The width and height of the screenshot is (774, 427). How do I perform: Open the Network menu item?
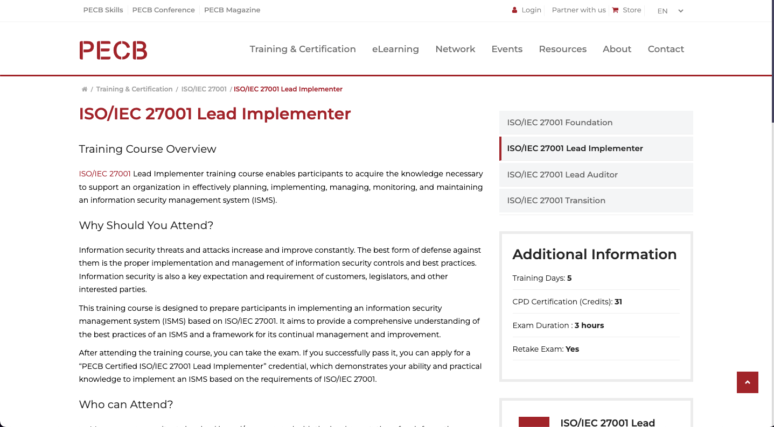pyautogui.click(x=455, y=49)
